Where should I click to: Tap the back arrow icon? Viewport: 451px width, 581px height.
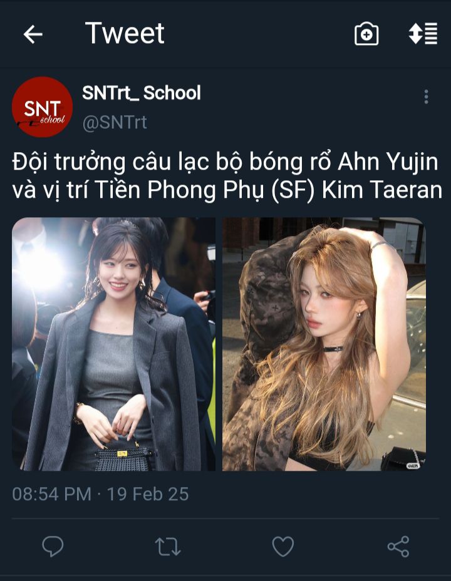pyautogui.click(x=33, y=34)
